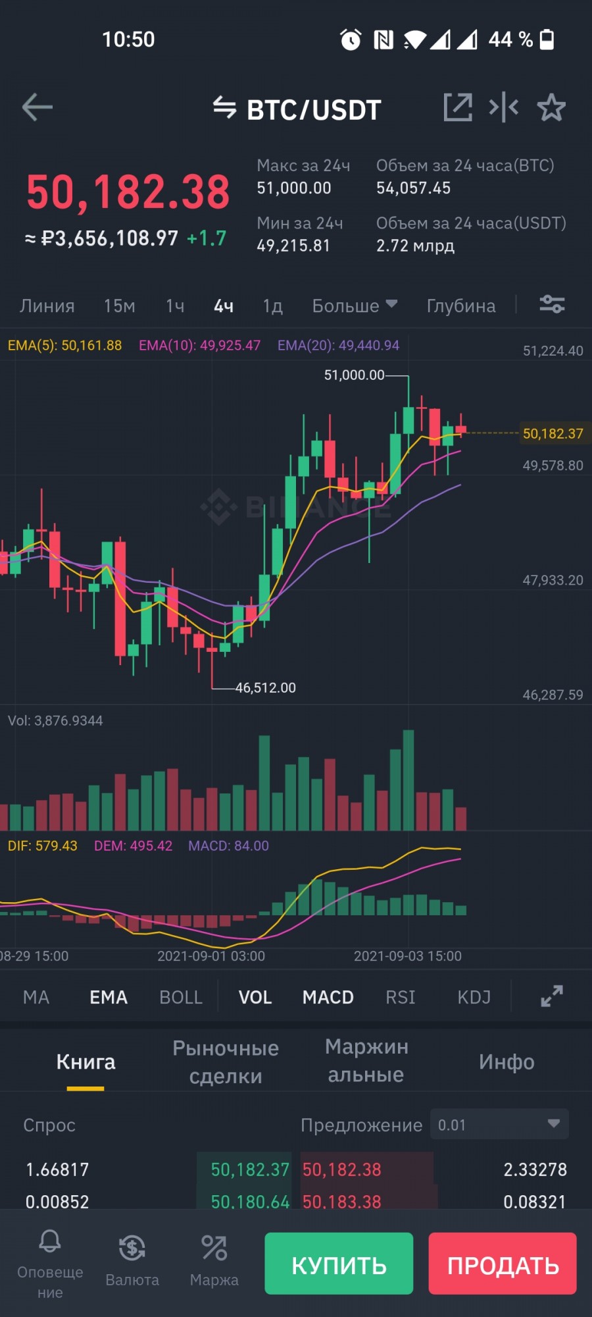Tap the 50,182.37 bid price row
The width and height of the screenshot is (592, 1317).
[x=250, y=1169]
